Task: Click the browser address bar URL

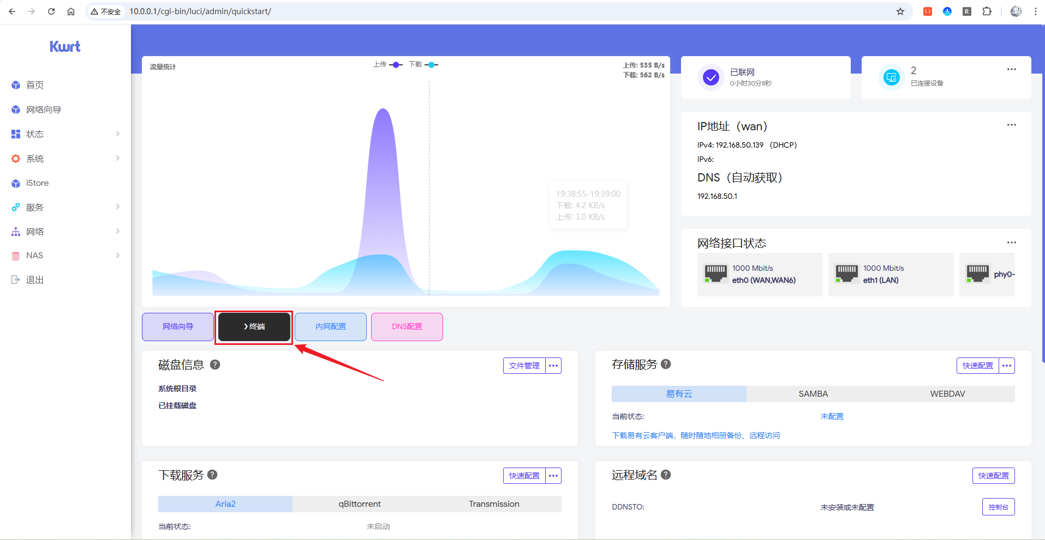Action: point(200,11)
